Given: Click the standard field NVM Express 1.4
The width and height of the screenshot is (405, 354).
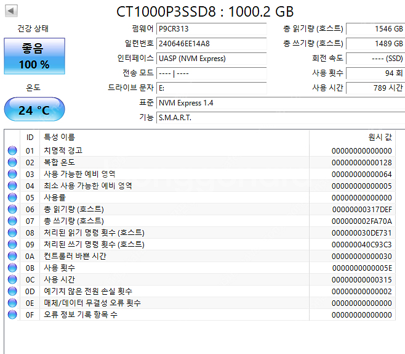Looking at the screenshot, I should point(281,103).
